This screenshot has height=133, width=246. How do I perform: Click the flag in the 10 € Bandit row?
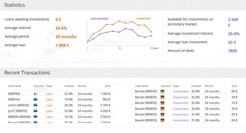click(162, 103)
